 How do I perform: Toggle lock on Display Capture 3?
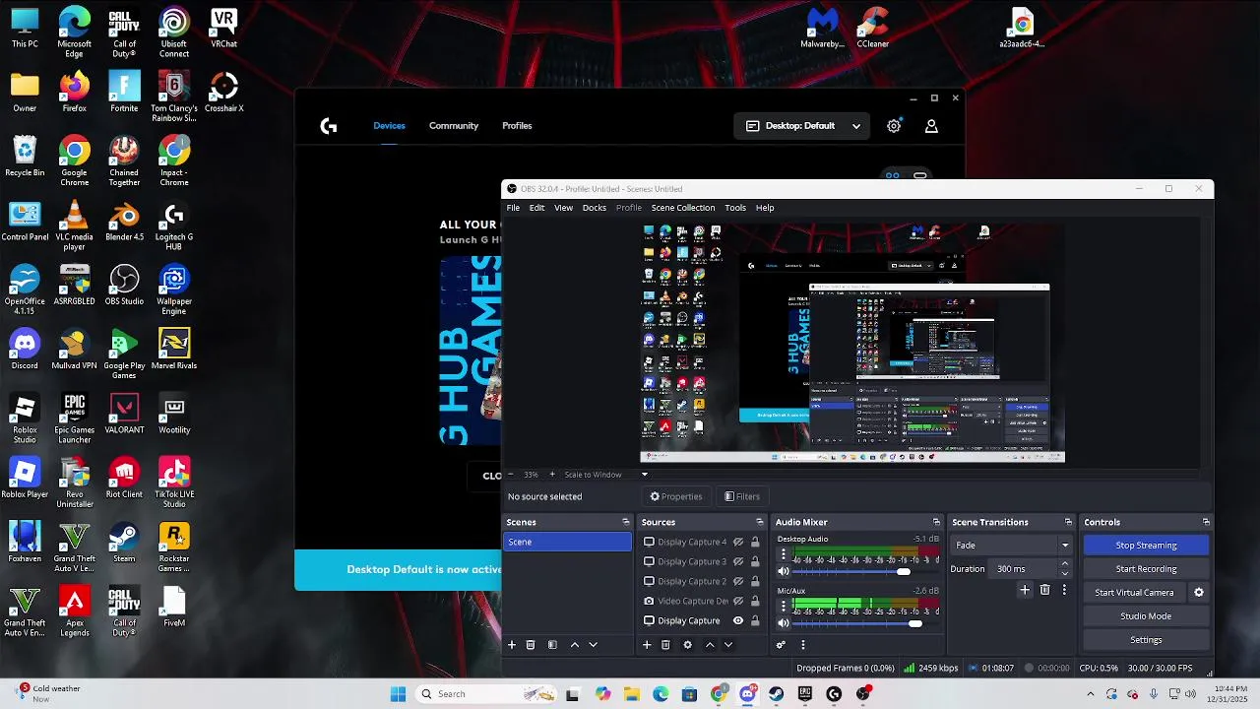click(x=755, y=562)
